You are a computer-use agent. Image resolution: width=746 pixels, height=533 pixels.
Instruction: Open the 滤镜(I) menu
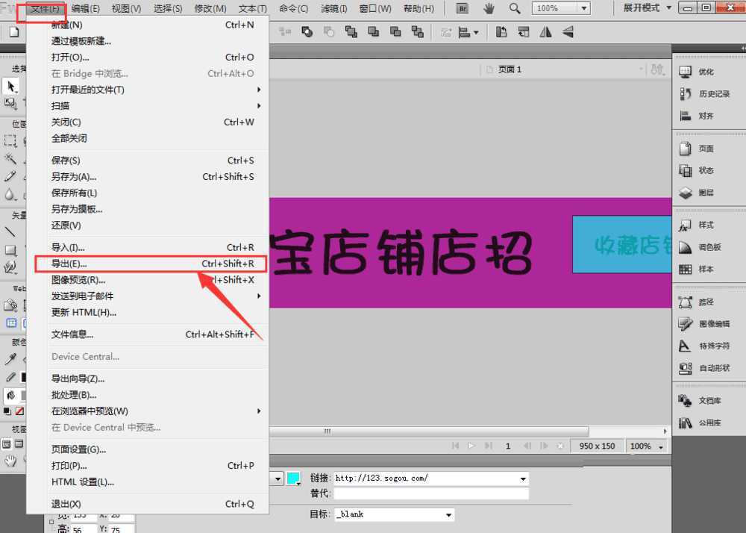pyautogui.click(x=333, y=9)
